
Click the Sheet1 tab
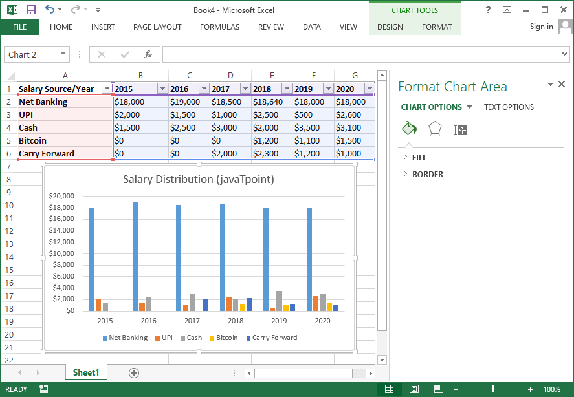pyautogui.click(x=86, y=372)
